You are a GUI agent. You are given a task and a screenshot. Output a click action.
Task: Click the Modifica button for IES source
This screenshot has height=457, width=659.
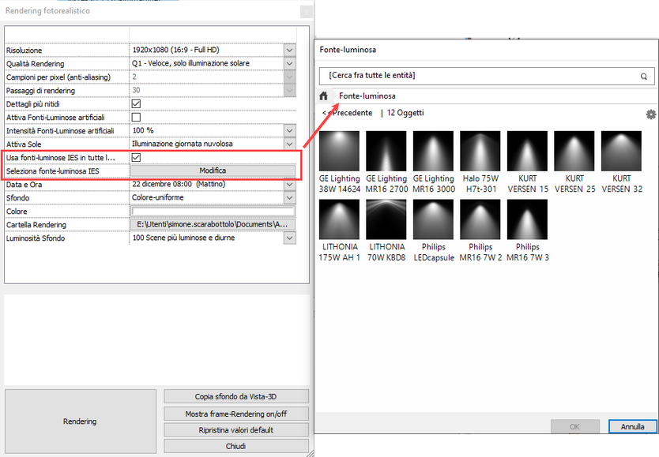click(x=213, y=170)
